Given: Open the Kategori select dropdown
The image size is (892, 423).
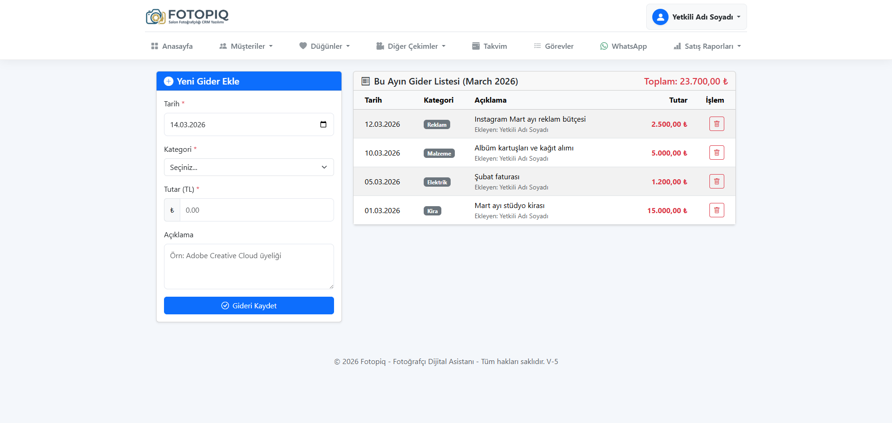Looking at the screenshot, I should click(x=249, y=167).
